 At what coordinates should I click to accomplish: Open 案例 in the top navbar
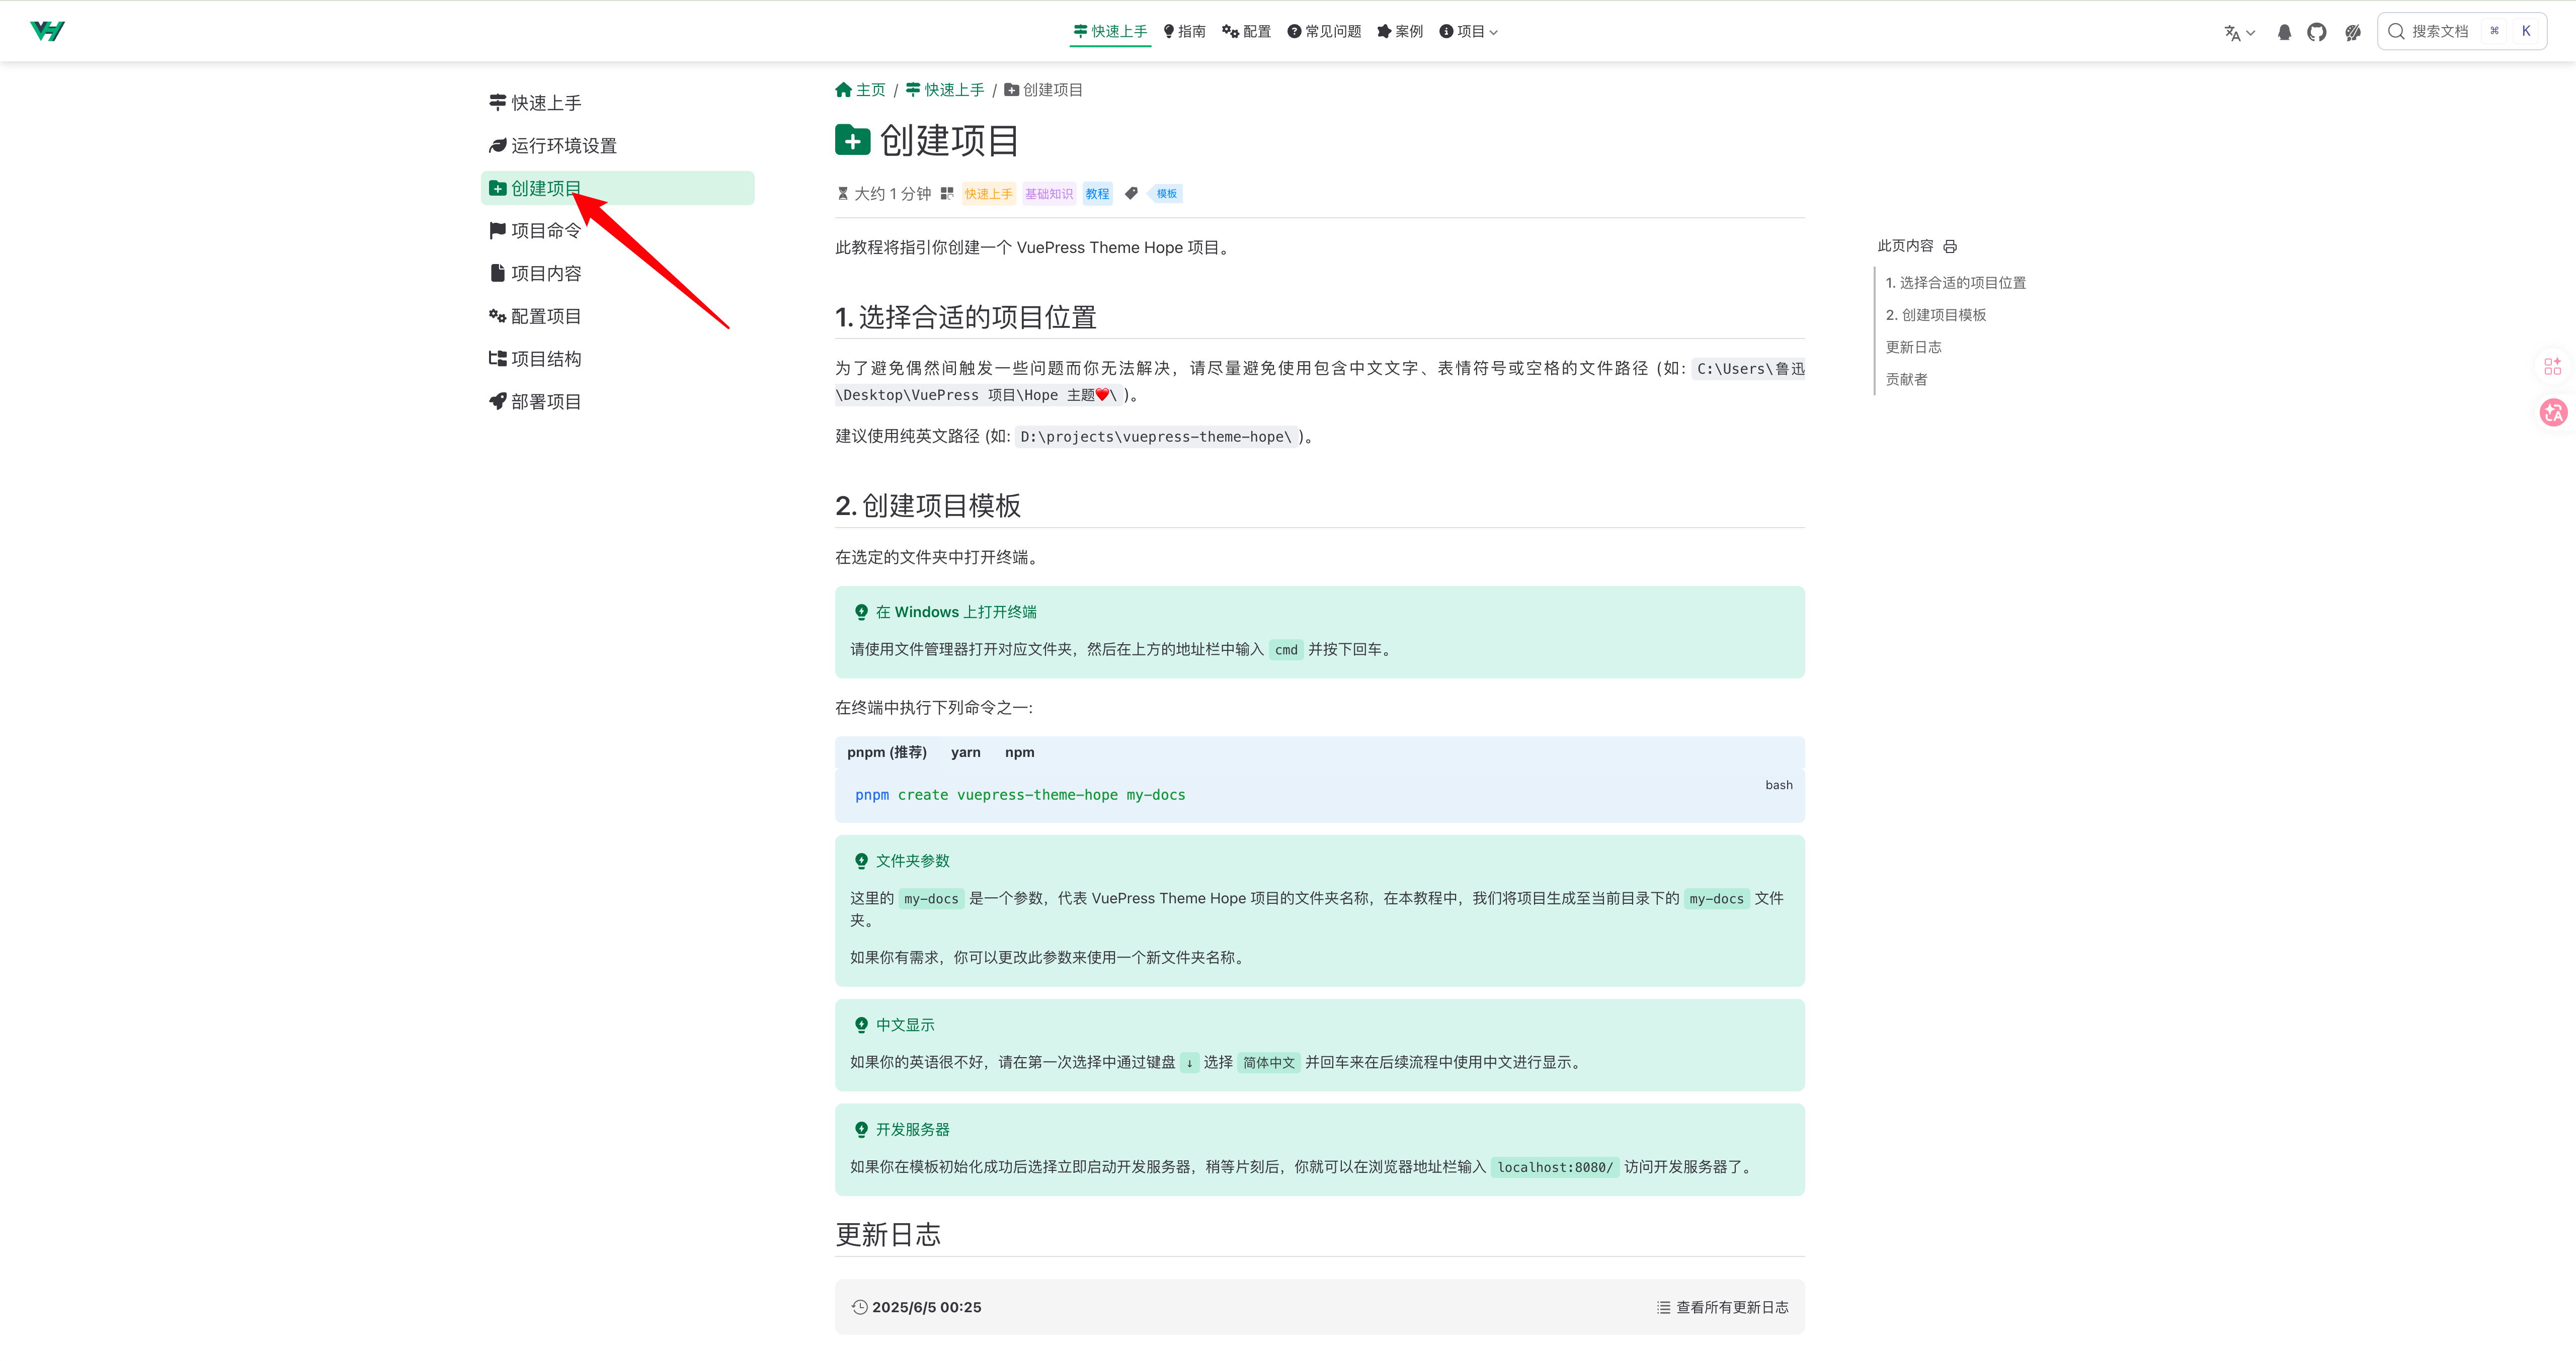[1400, 31]
